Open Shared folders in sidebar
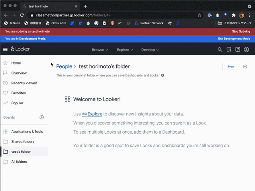This screenshot has width=255, height=191. 23,142
